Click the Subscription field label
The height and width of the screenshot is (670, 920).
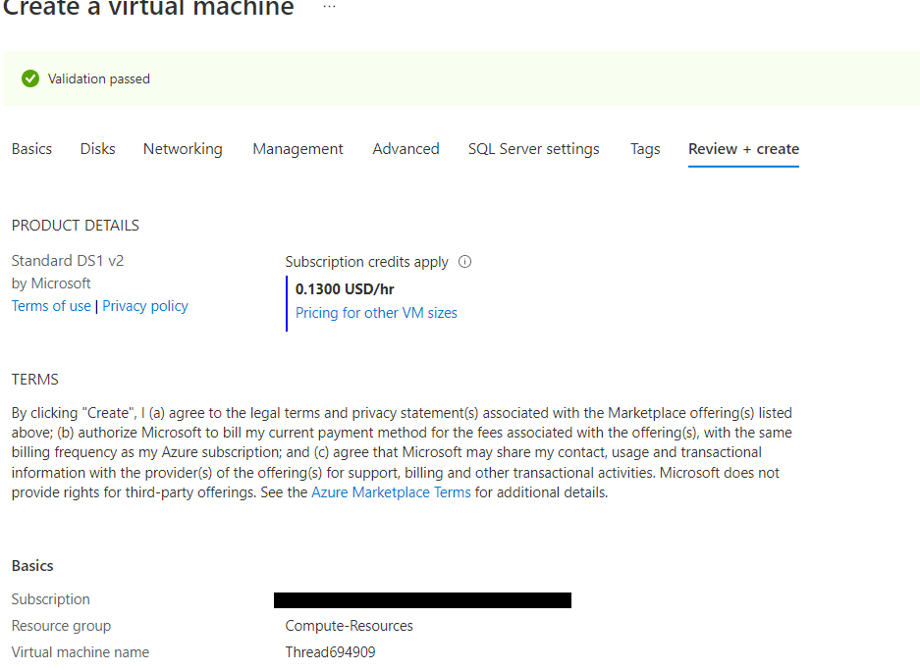coord(50,599)
